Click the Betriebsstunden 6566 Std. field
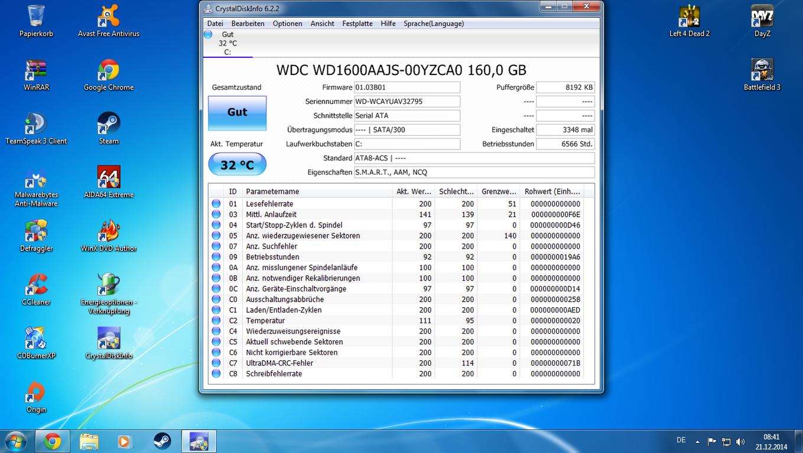 pyautogui.click(x=565, y=144)
